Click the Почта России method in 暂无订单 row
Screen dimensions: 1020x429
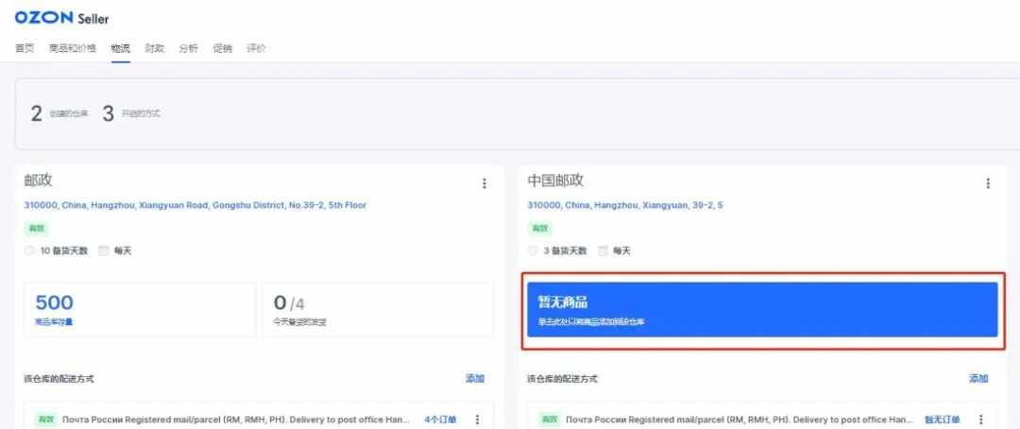click(739, 420)
